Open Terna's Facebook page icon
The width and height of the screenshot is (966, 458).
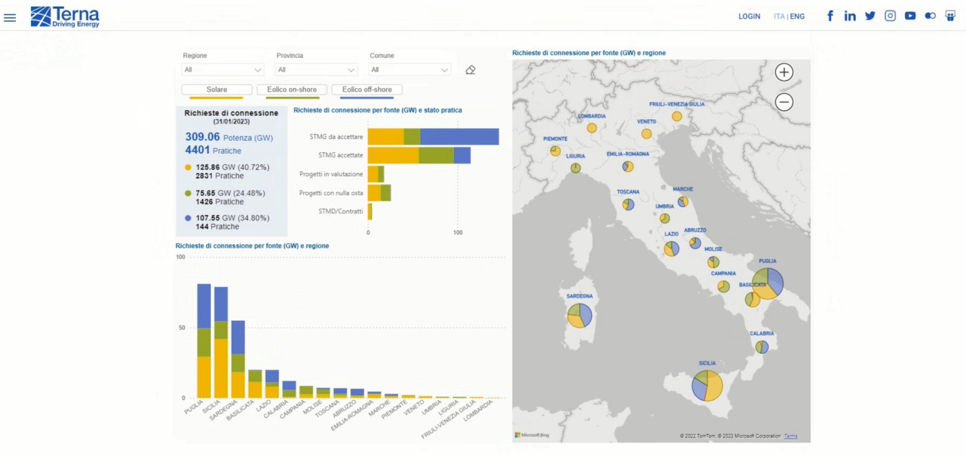[x=830, y=16]
